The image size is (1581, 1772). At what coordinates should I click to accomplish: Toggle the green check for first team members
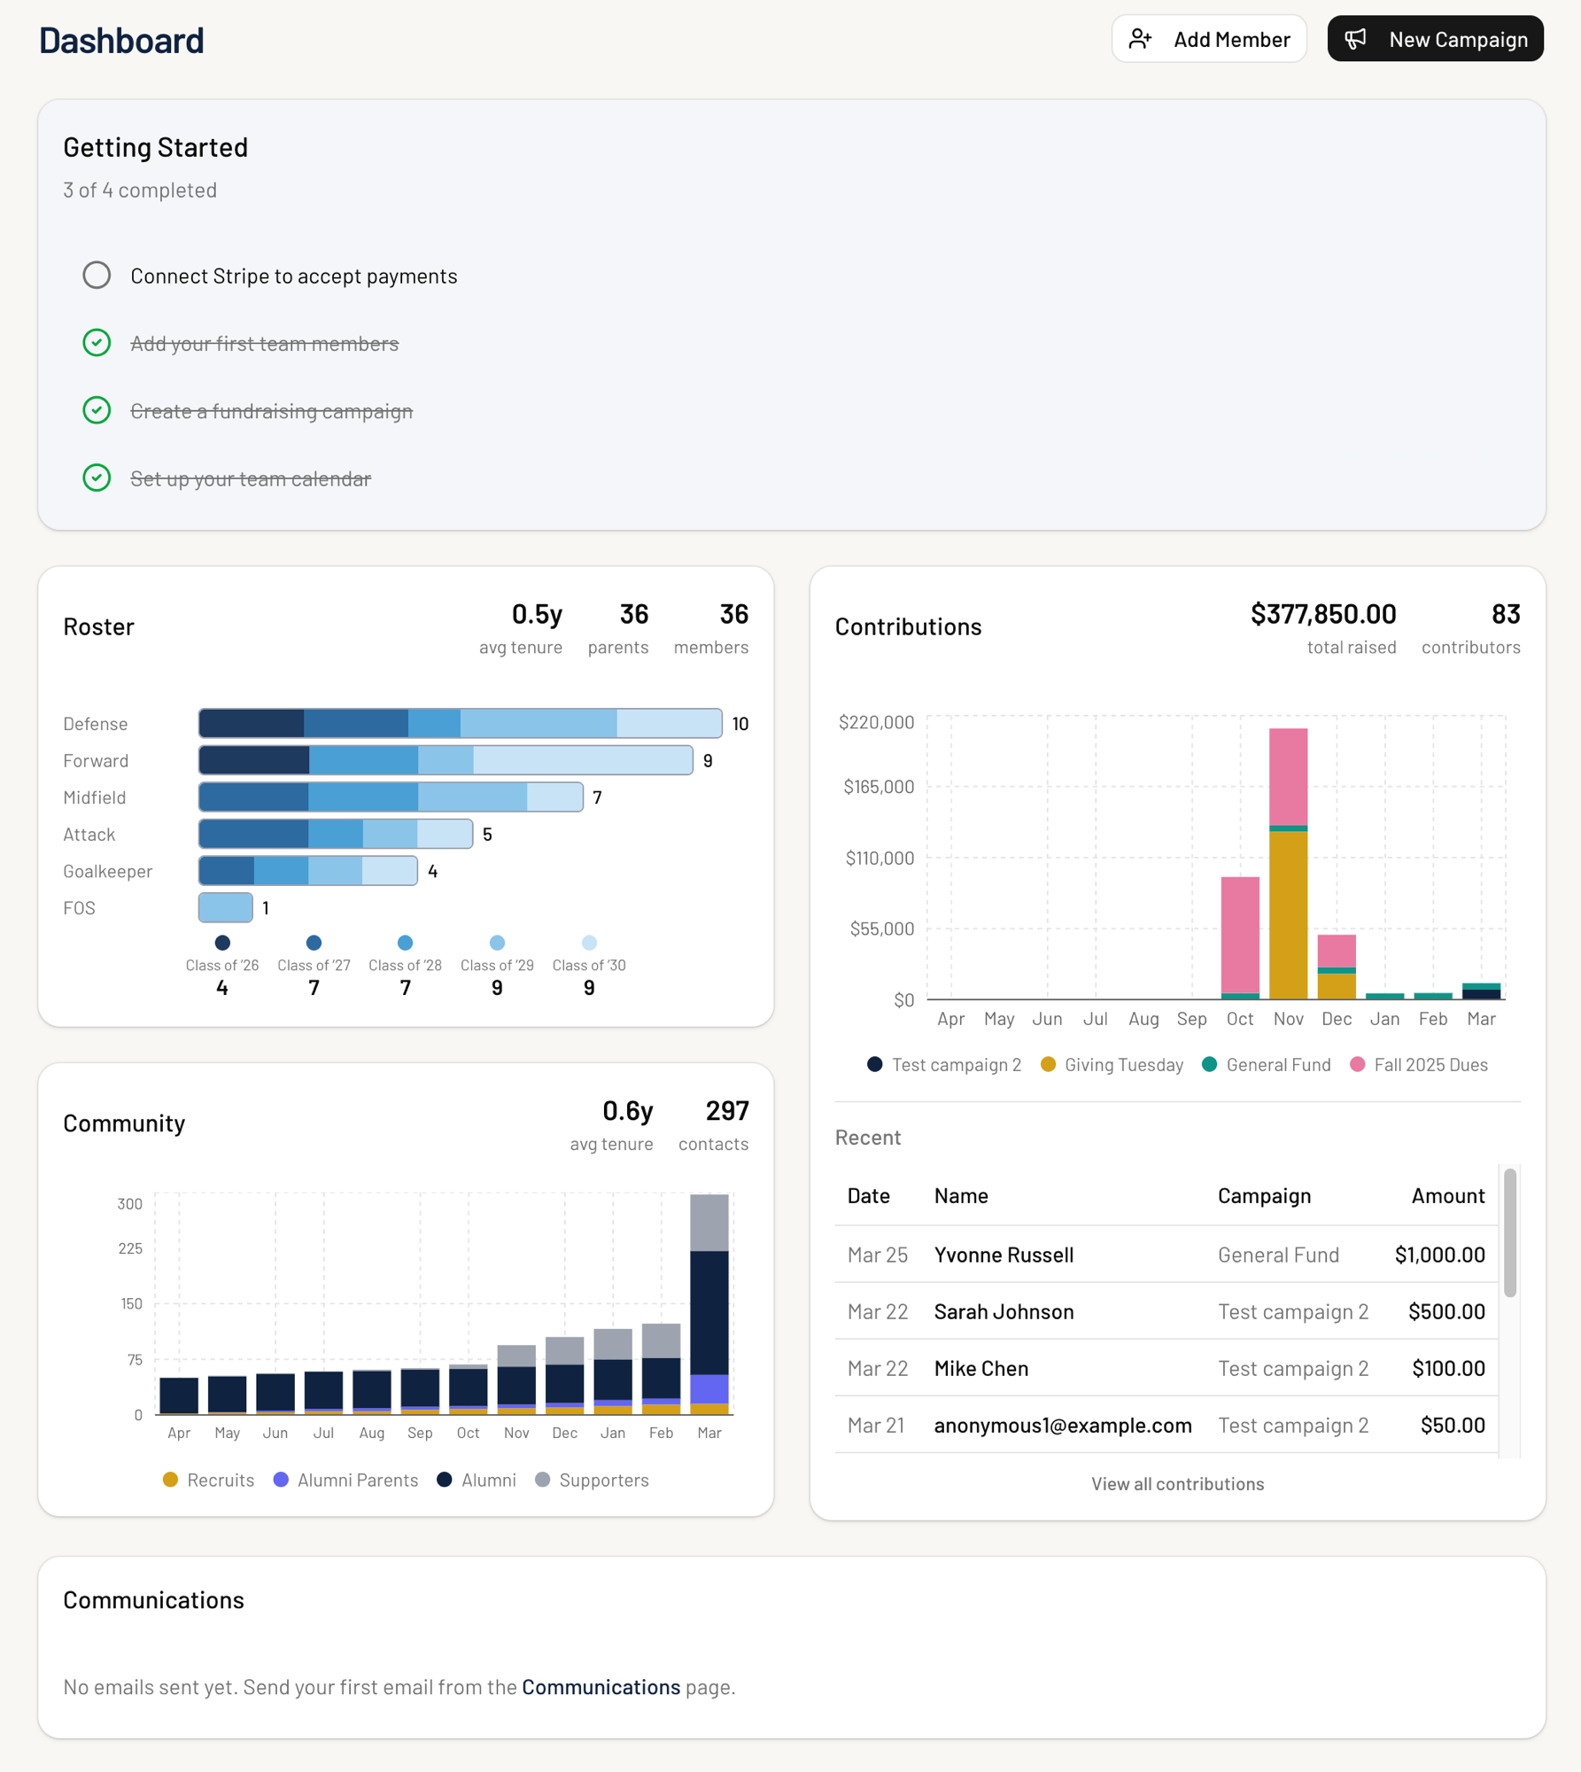point(97,343)
